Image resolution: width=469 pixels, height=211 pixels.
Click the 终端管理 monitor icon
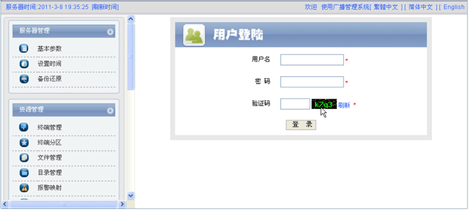point(23,127)
